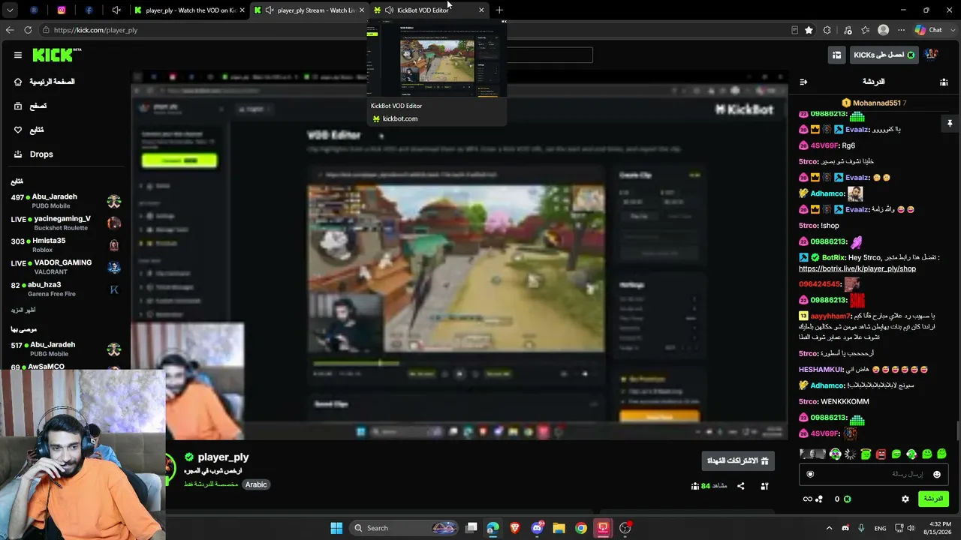Open abu_hza3 Free Fire channel

click(x=66, y=289)
